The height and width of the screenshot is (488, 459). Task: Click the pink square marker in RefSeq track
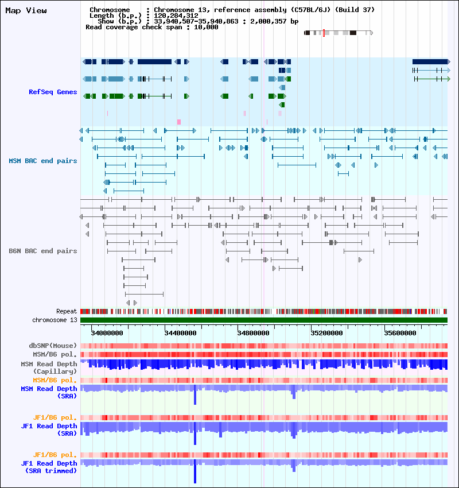179,122
